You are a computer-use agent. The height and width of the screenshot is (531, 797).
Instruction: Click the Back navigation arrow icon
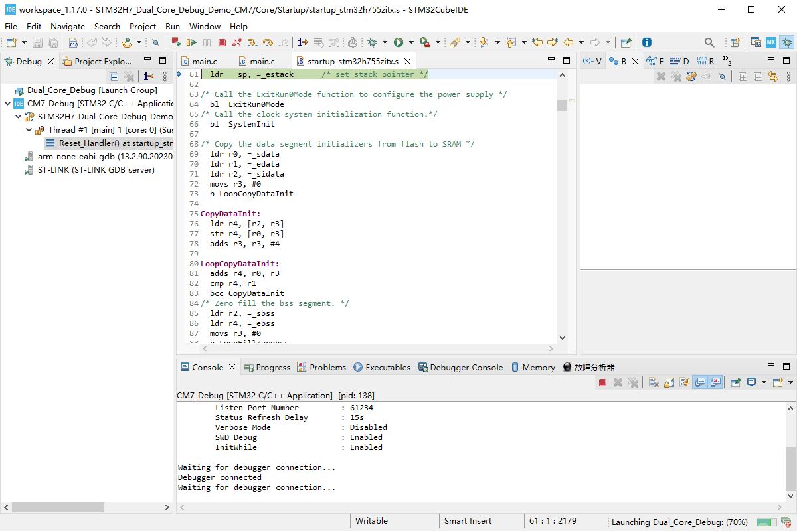[569, 42]
